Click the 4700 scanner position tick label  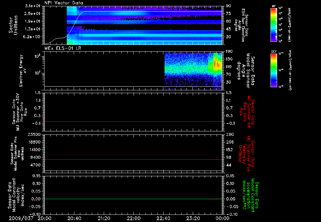pyautogui.click(x=35, y=165)
